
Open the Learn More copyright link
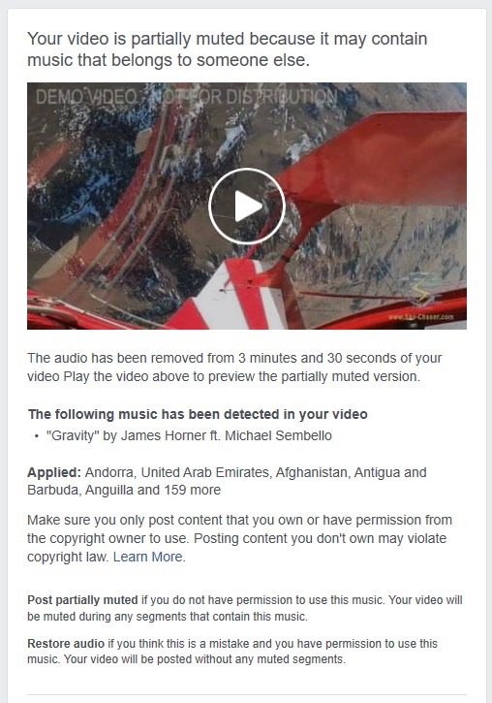[148, 557]
